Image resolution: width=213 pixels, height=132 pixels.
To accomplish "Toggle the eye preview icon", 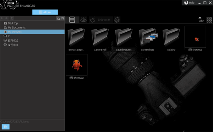I will click(83, 20).
